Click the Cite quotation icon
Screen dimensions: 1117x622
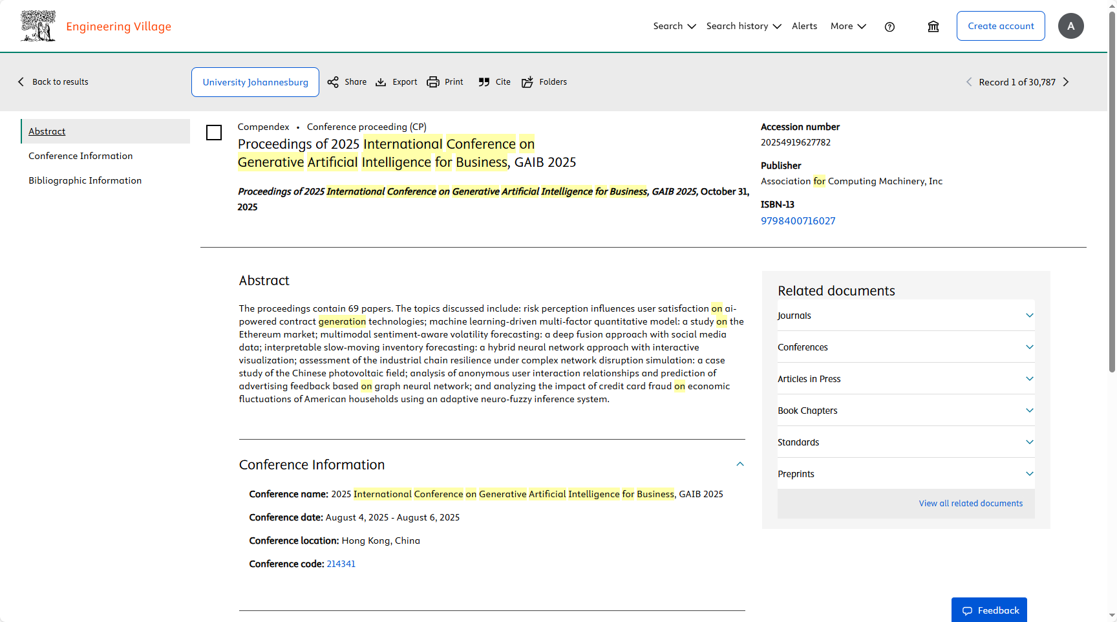(484, 82)
